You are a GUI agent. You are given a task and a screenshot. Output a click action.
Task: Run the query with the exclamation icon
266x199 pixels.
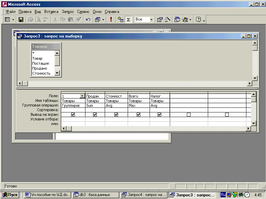(111, 20)
